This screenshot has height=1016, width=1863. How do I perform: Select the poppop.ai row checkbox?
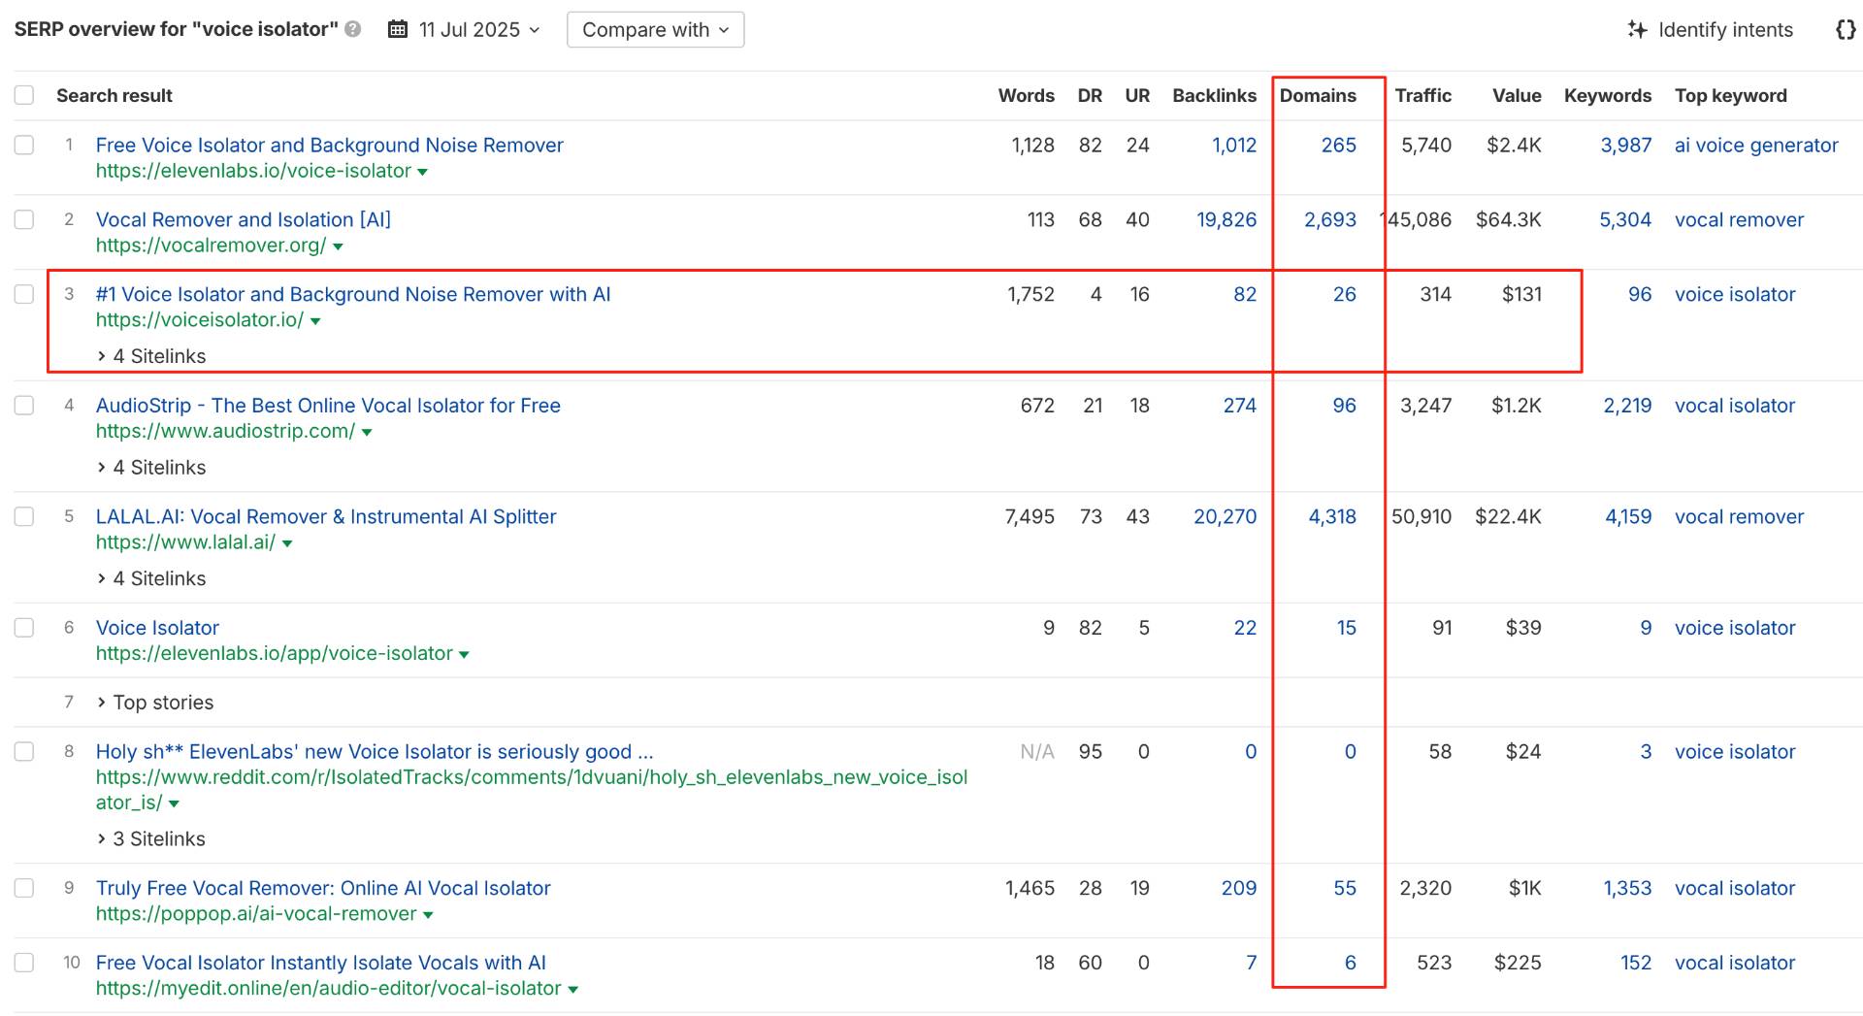point(24,888)
